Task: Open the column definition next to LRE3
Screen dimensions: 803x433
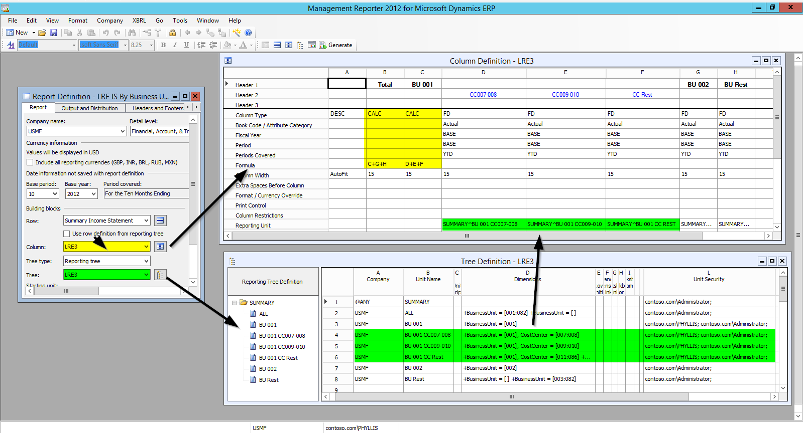Action: (x=160, y=247)
